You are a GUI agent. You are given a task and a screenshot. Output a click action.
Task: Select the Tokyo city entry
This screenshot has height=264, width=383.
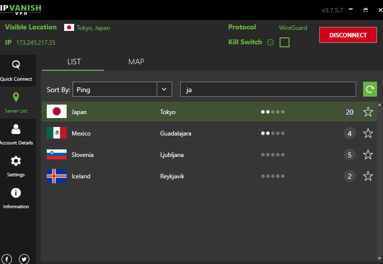coord(168,112)
